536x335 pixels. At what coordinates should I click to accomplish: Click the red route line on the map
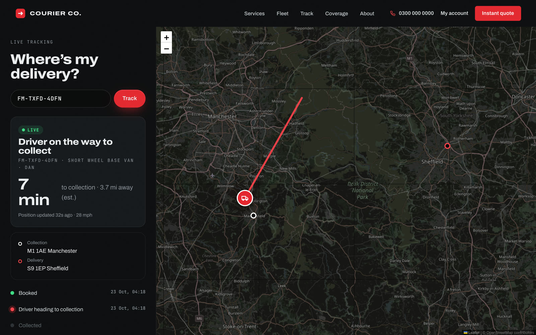(x=276, y=144)
